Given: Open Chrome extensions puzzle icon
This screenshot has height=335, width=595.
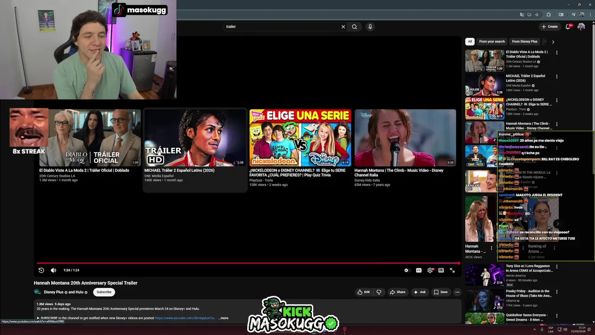Looking at the screenshot, I should (x=549, y=14).
